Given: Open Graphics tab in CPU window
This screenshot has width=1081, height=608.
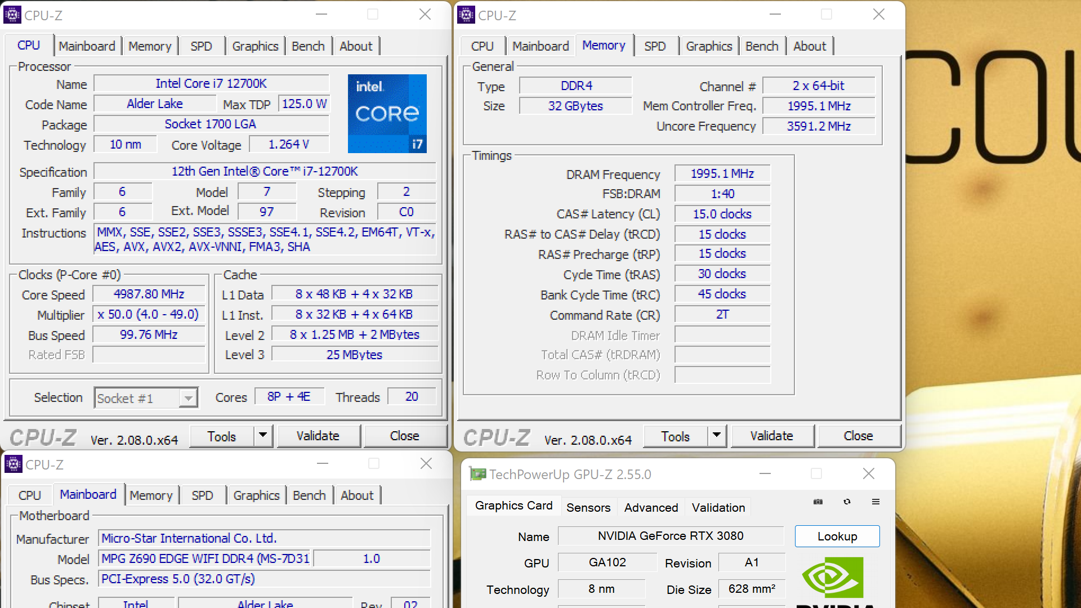Looking at the screenshot, I should 255,46.
